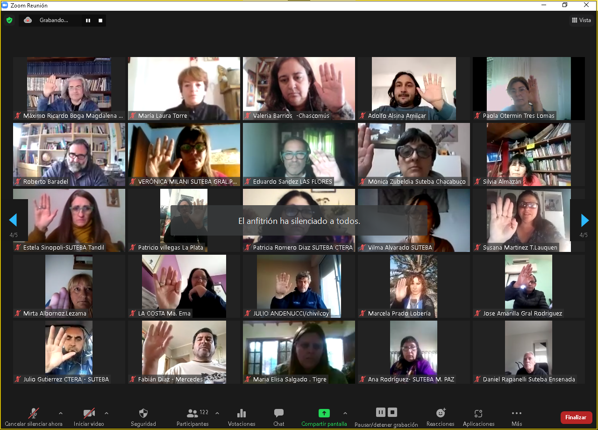Click the green encryption shield icon
The height and width of the screenshot is (430, 598).
9,20
